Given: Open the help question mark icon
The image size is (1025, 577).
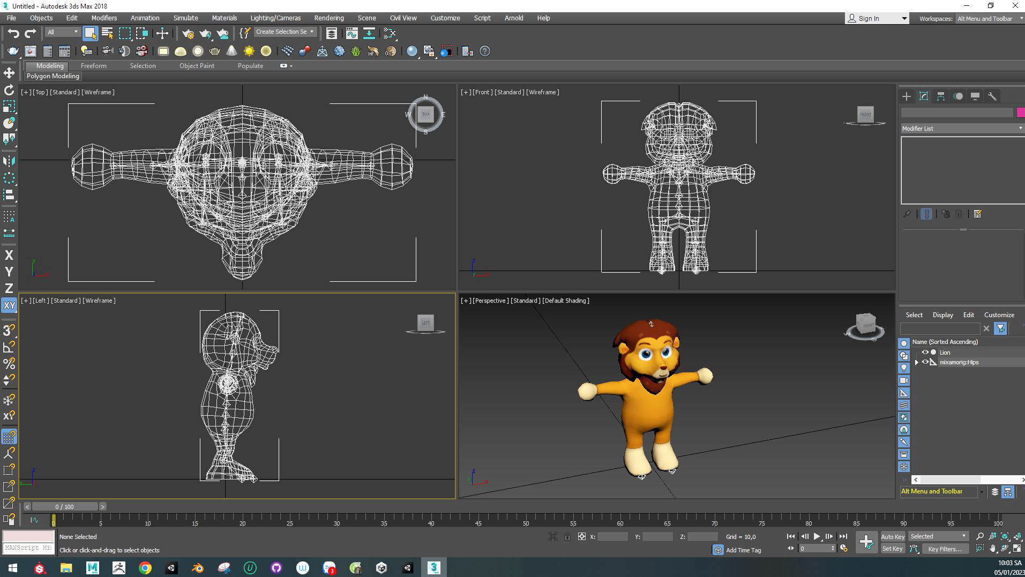Looking at the screenshot, I should pos(484,51).
